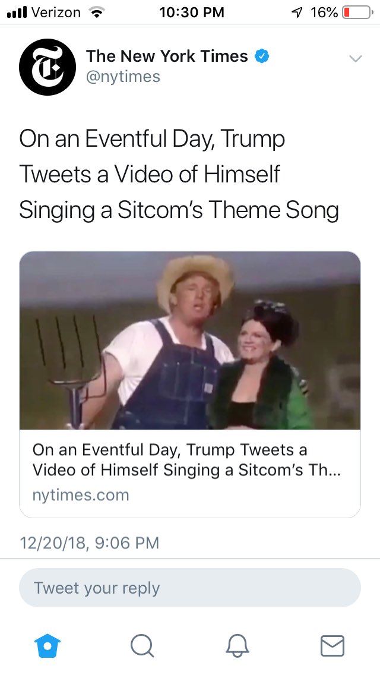Image resolution: width=380 pixels, height=675 pixels.
Task: Tap the Wi-Fi status icon
Action: coord(97,12)
